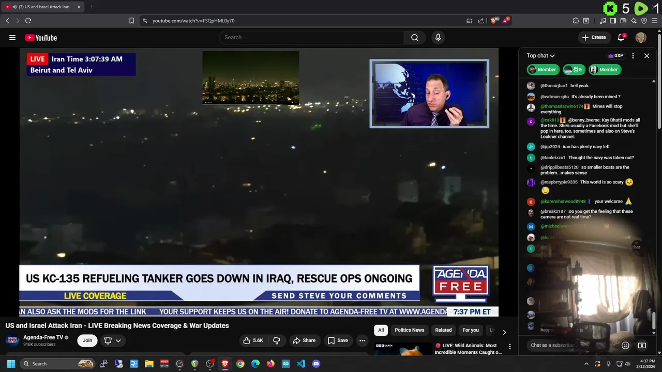Click the Windows taskbar Search box
The height and width of the screenshot is (372, 662).
tap(58, 364)
